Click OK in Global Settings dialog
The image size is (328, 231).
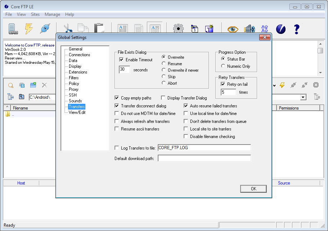click(x=253, y=189)
